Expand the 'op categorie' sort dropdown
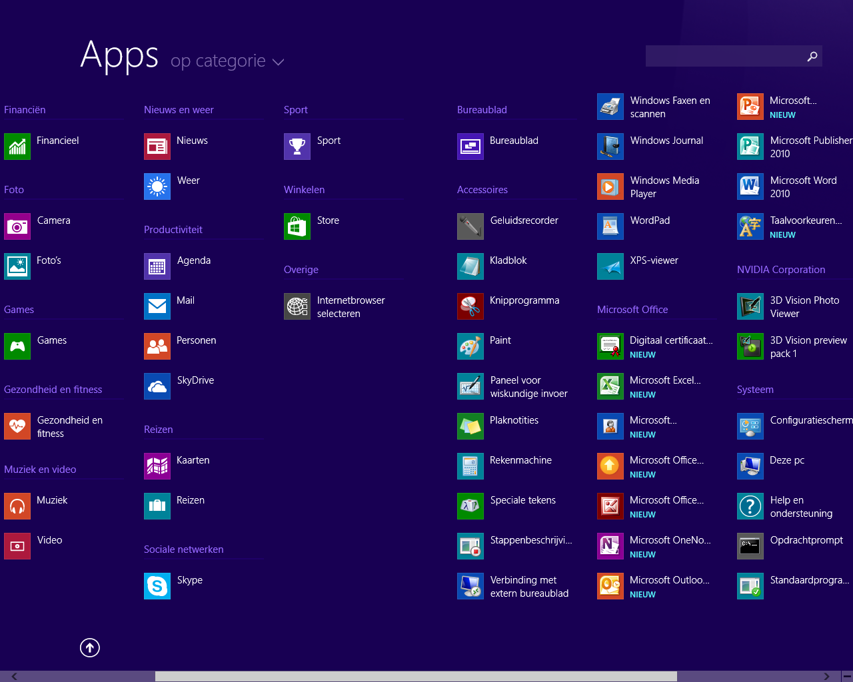Image resolution: width=853 pixels, height=682 pixels. (227, 61)
